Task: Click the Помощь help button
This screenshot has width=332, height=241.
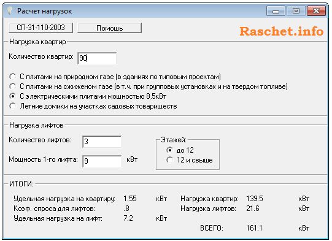Action: click(109, 28)
